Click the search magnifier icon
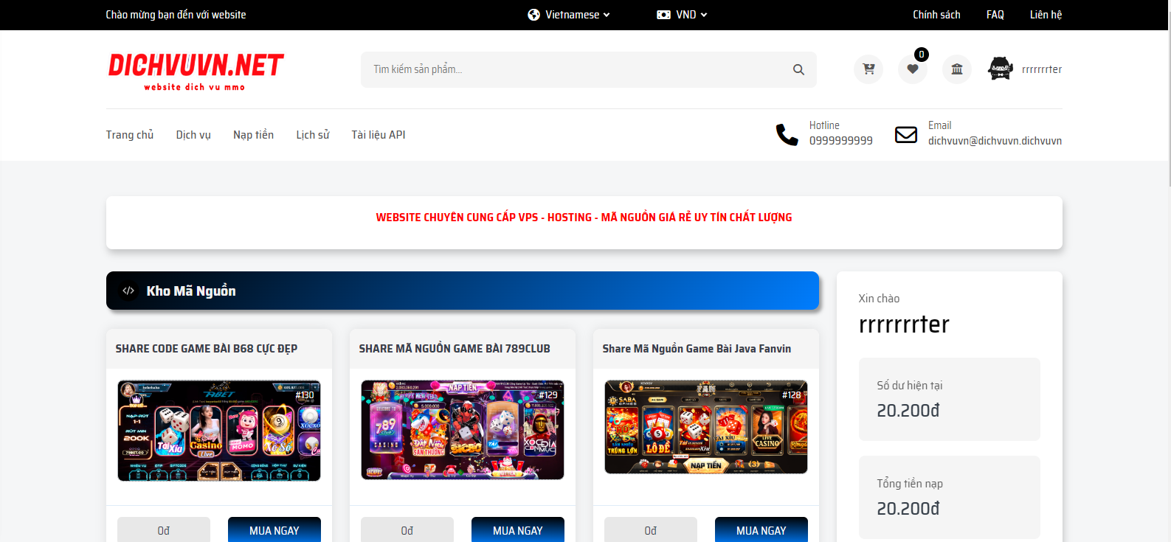1171x542 pixels. [x=798, y=69]
